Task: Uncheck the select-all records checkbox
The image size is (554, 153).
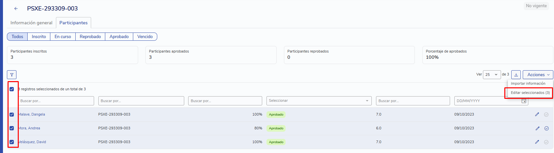Action: [x=12, y=89]
